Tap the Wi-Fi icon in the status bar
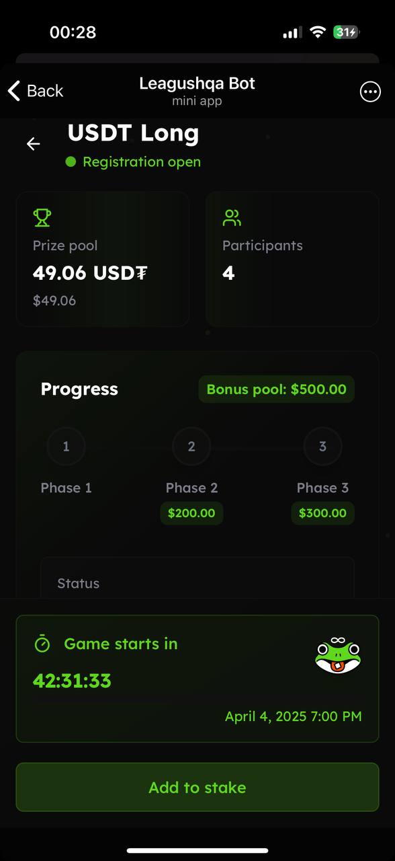 tap(318, 32)
